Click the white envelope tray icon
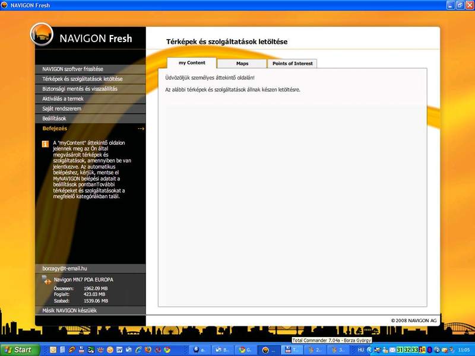Viewport: 475px width, 356px height. click(x=392, y=350)
